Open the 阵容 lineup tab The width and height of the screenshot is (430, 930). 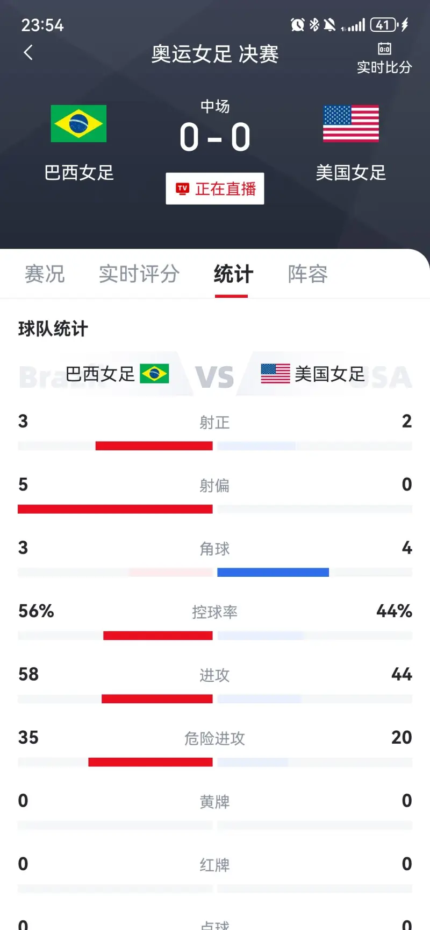pos(307,274)
